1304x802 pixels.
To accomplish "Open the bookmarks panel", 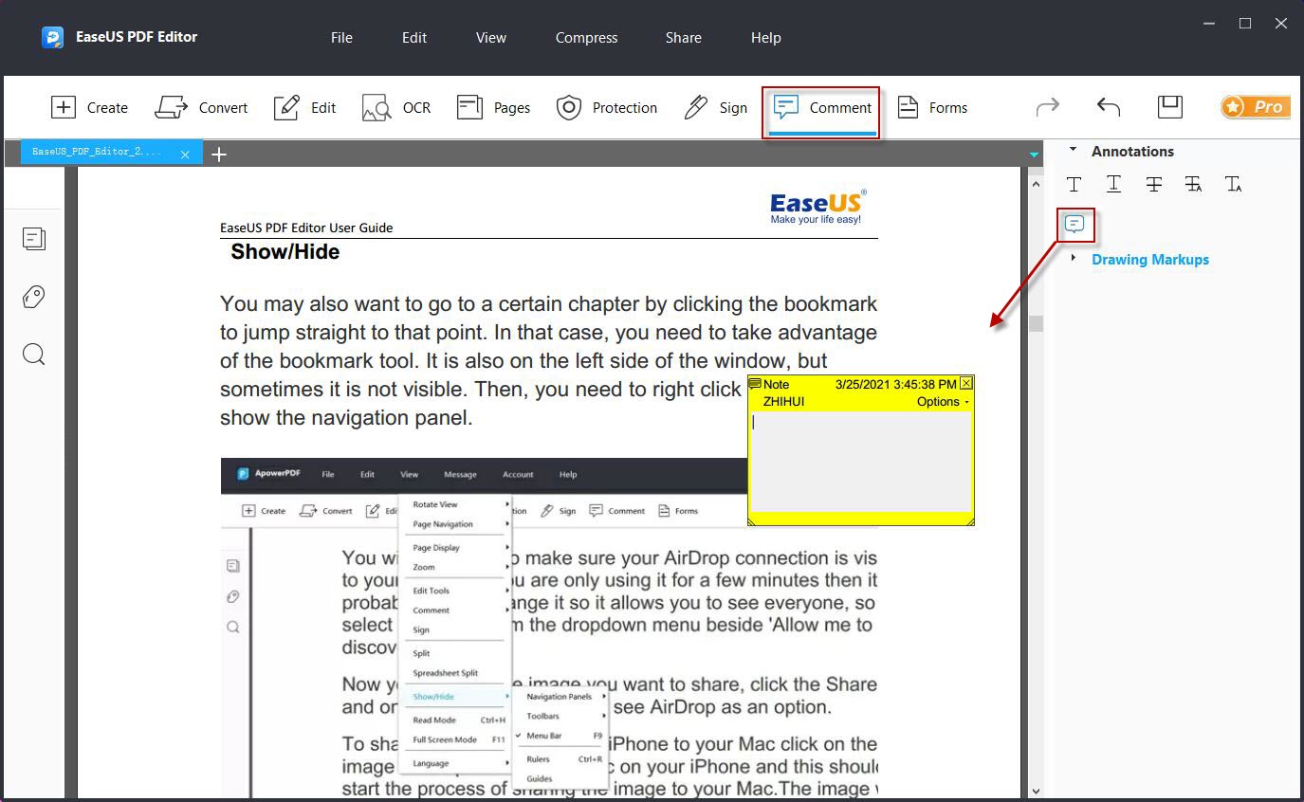I will (x=34, y=297).
